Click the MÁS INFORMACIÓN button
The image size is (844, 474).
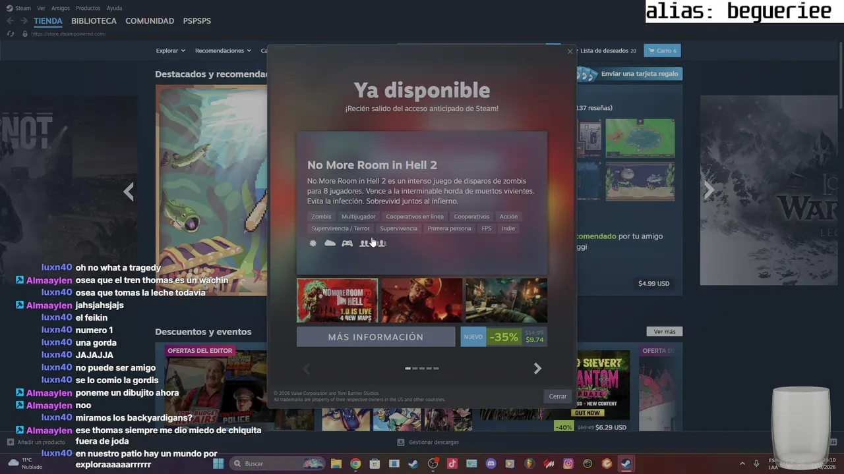[376, 337]
